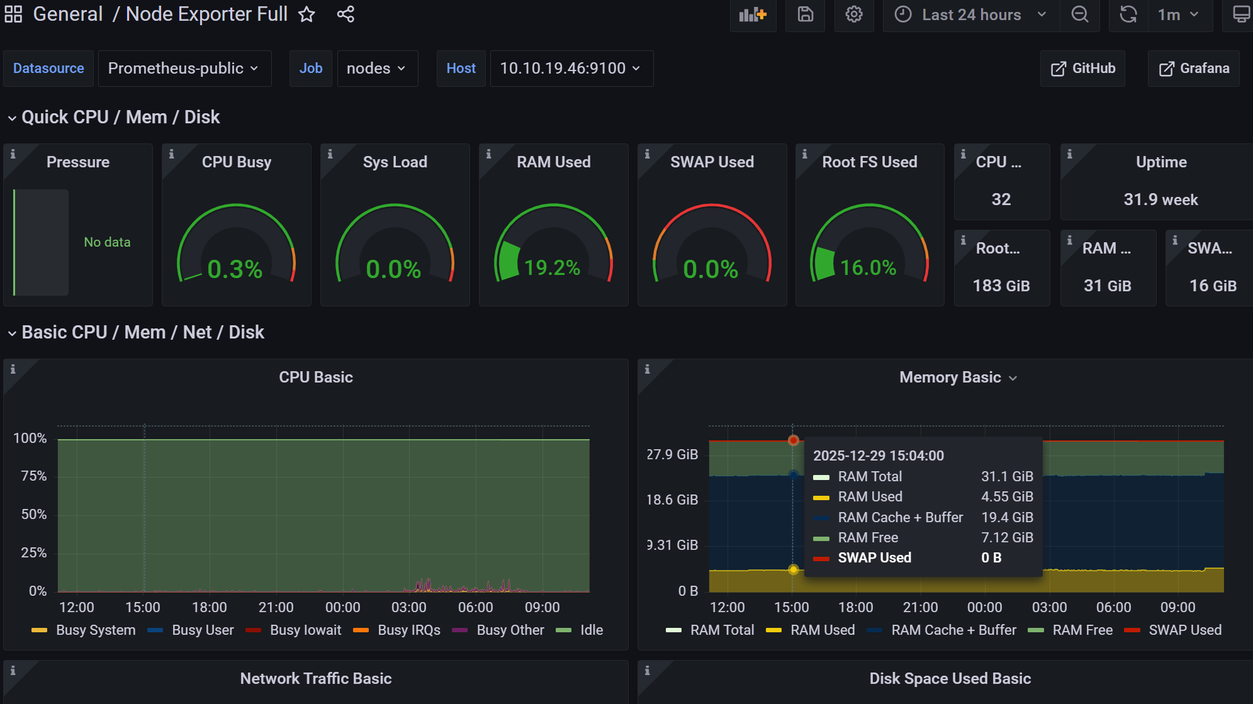The image size is (1253, 704).
Task: Open dashboard settings gear
Action: [x=853, y=14]
